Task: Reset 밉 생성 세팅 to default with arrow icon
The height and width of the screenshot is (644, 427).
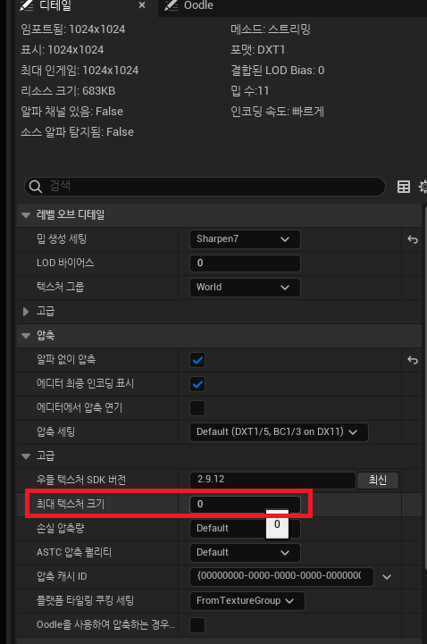Action: pos(412,239)
